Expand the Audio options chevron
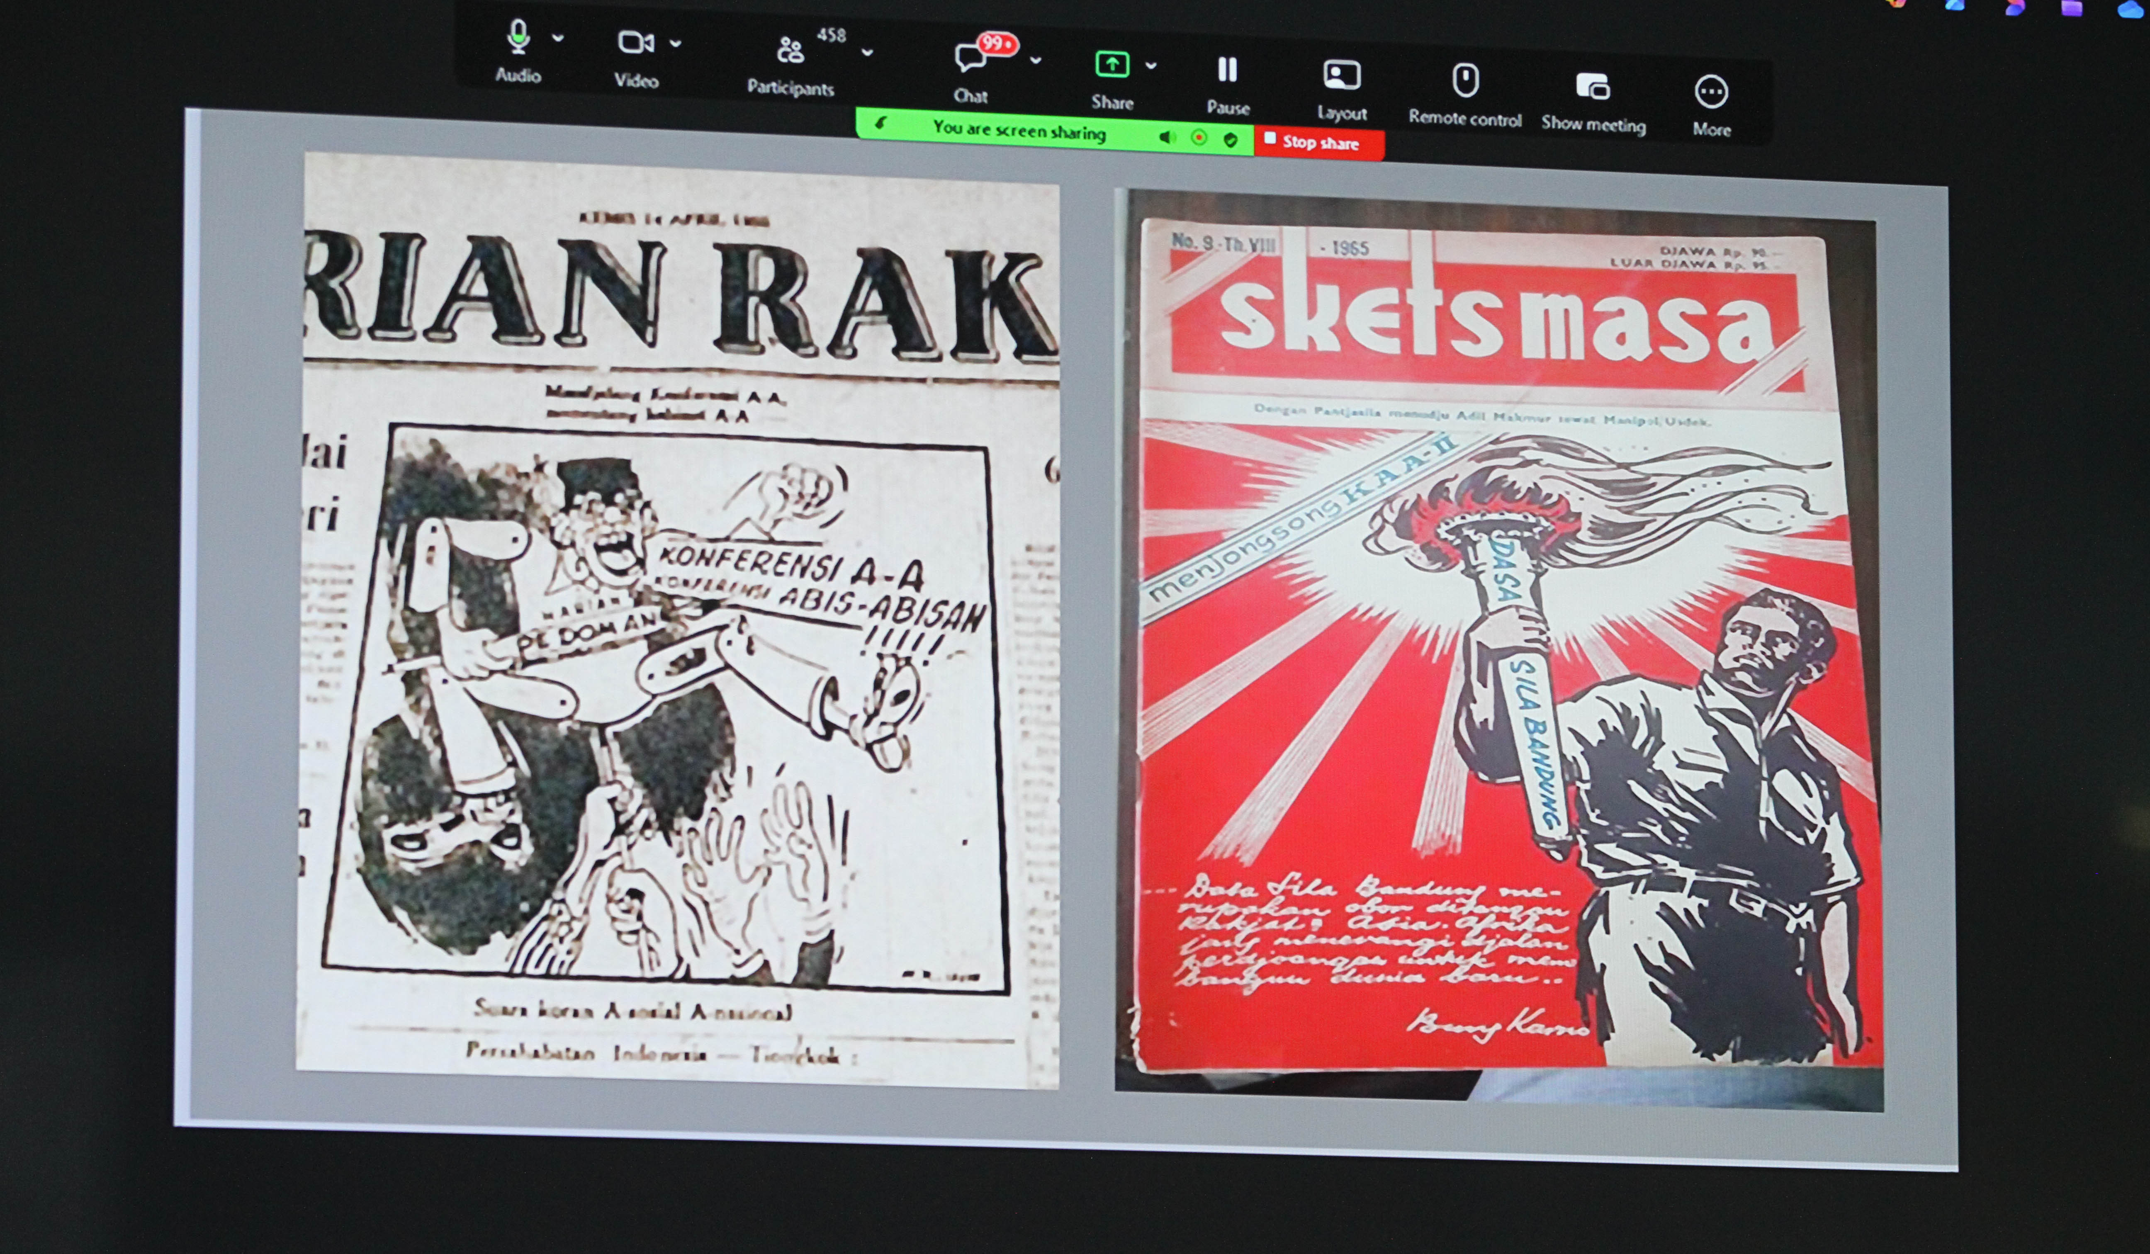This screenshot has width=2150, height=1254. [x=558, y=39]
